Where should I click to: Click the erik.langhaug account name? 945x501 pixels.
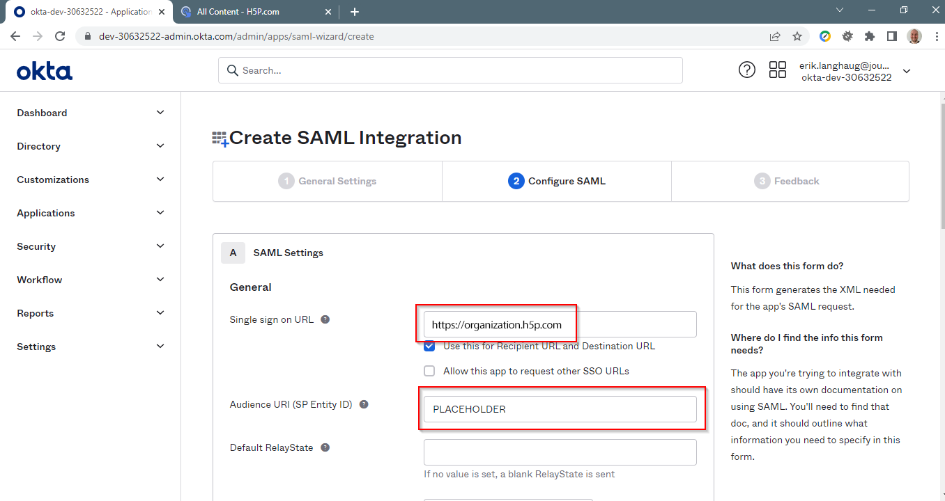[844, 65]
